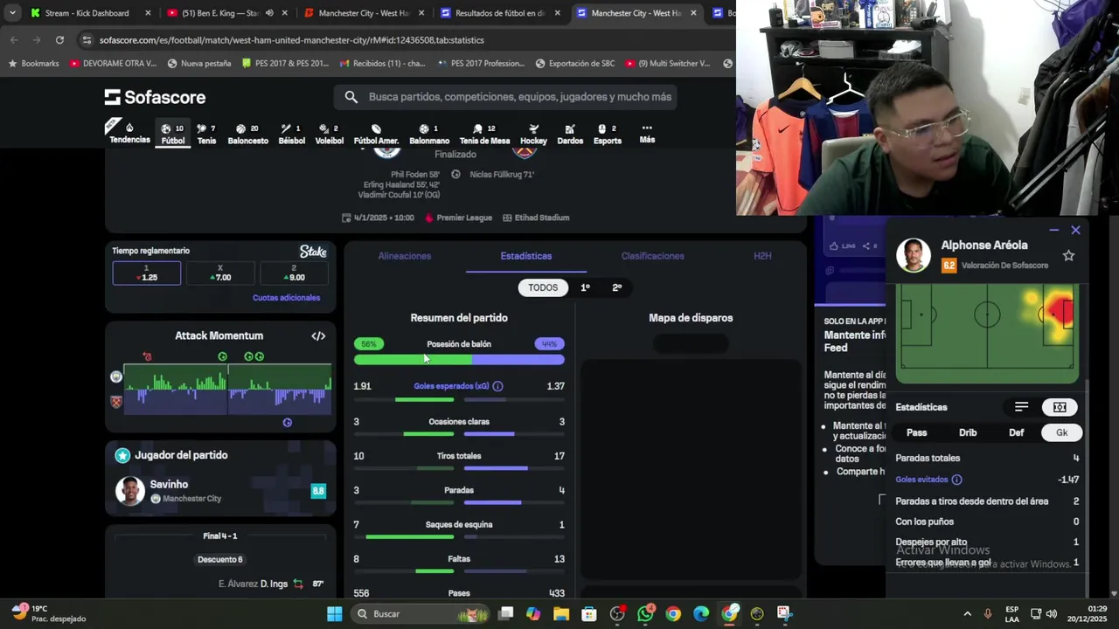Screen dimensions: 1119x629
Task: Open PES 2017 Profession... bookmark
Action: [x=480, y=63]
